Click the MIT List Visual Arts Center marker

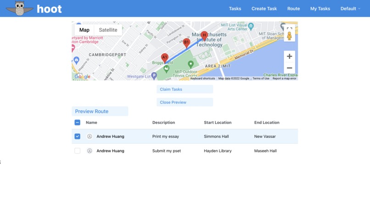[x=251, y=26]
